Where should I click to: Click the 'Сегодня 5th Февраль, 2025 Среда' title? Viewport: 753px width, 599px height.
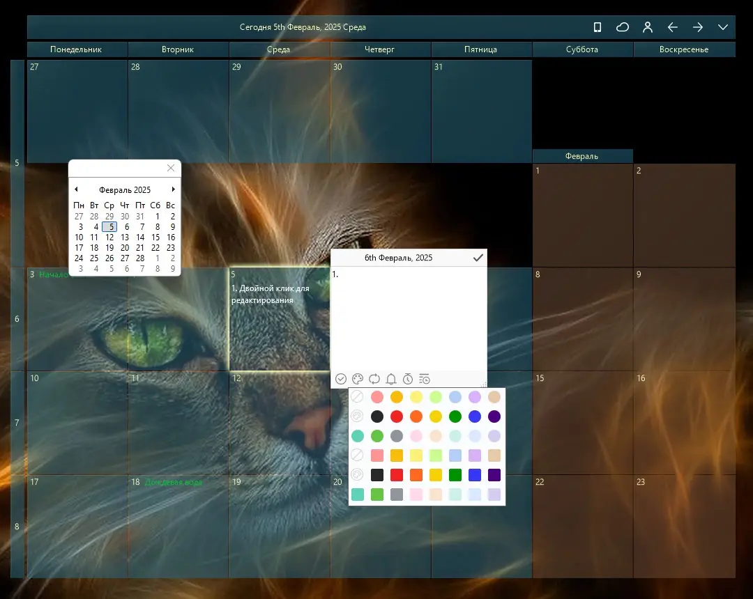[303, 27]
